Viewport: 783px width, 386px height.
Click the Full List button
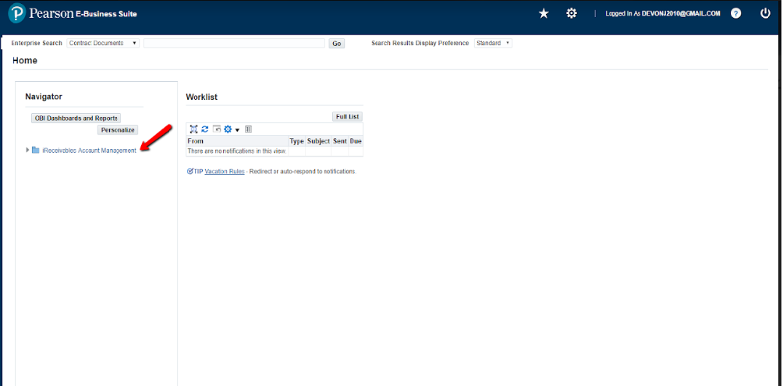point(347,116)
